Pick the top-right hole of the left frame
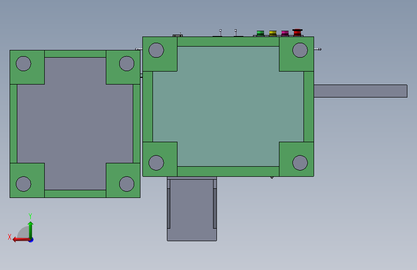The image size is (417, 270). point(126,63)
